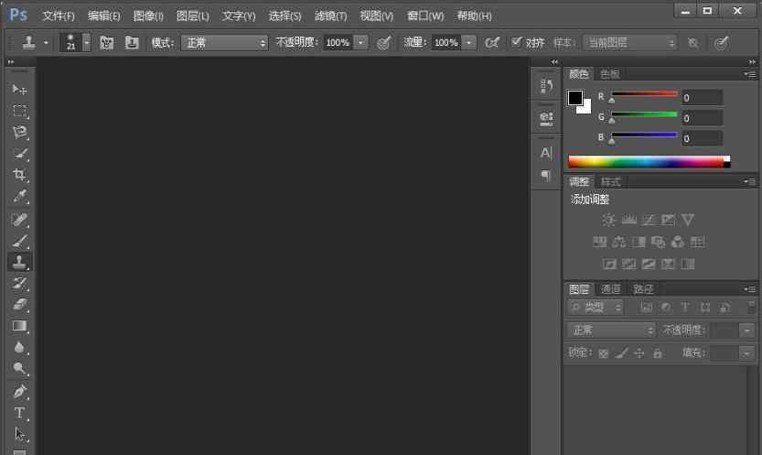The height and width of the screenshot is (455, 762).
Task: Select the Clone Stamp tool in toolbox
Action: (x=19, y=262)
